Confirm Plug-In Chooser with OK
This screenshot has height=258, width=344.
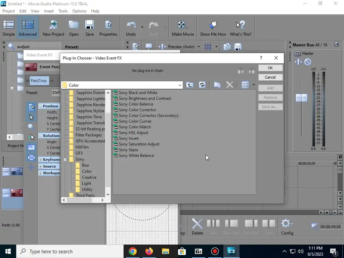point(270,68)
